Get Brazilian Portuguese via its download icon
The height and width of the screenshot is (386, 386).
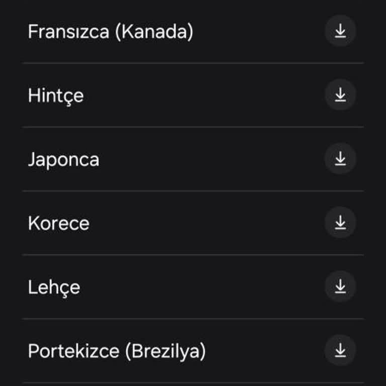click(340, 350)
